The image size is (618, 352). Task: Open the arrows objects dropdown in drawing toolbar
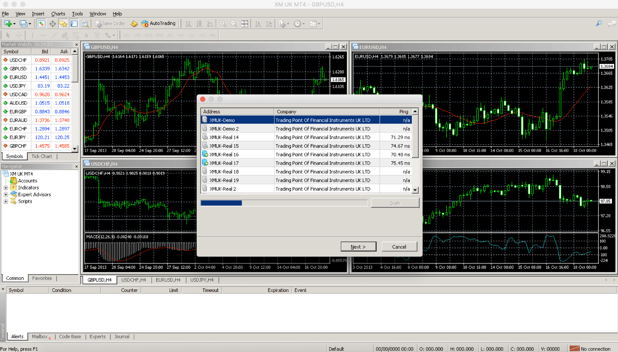114,36
